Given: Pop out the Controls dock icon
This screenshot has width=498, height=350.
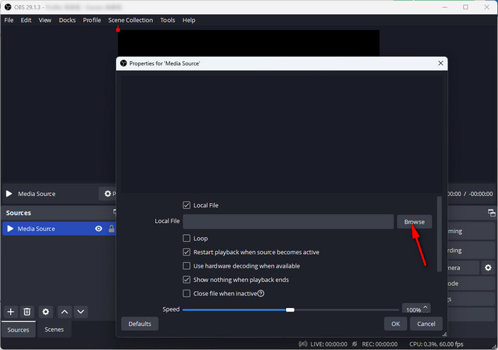Looking at the screenshot, I should coord(492,213).
